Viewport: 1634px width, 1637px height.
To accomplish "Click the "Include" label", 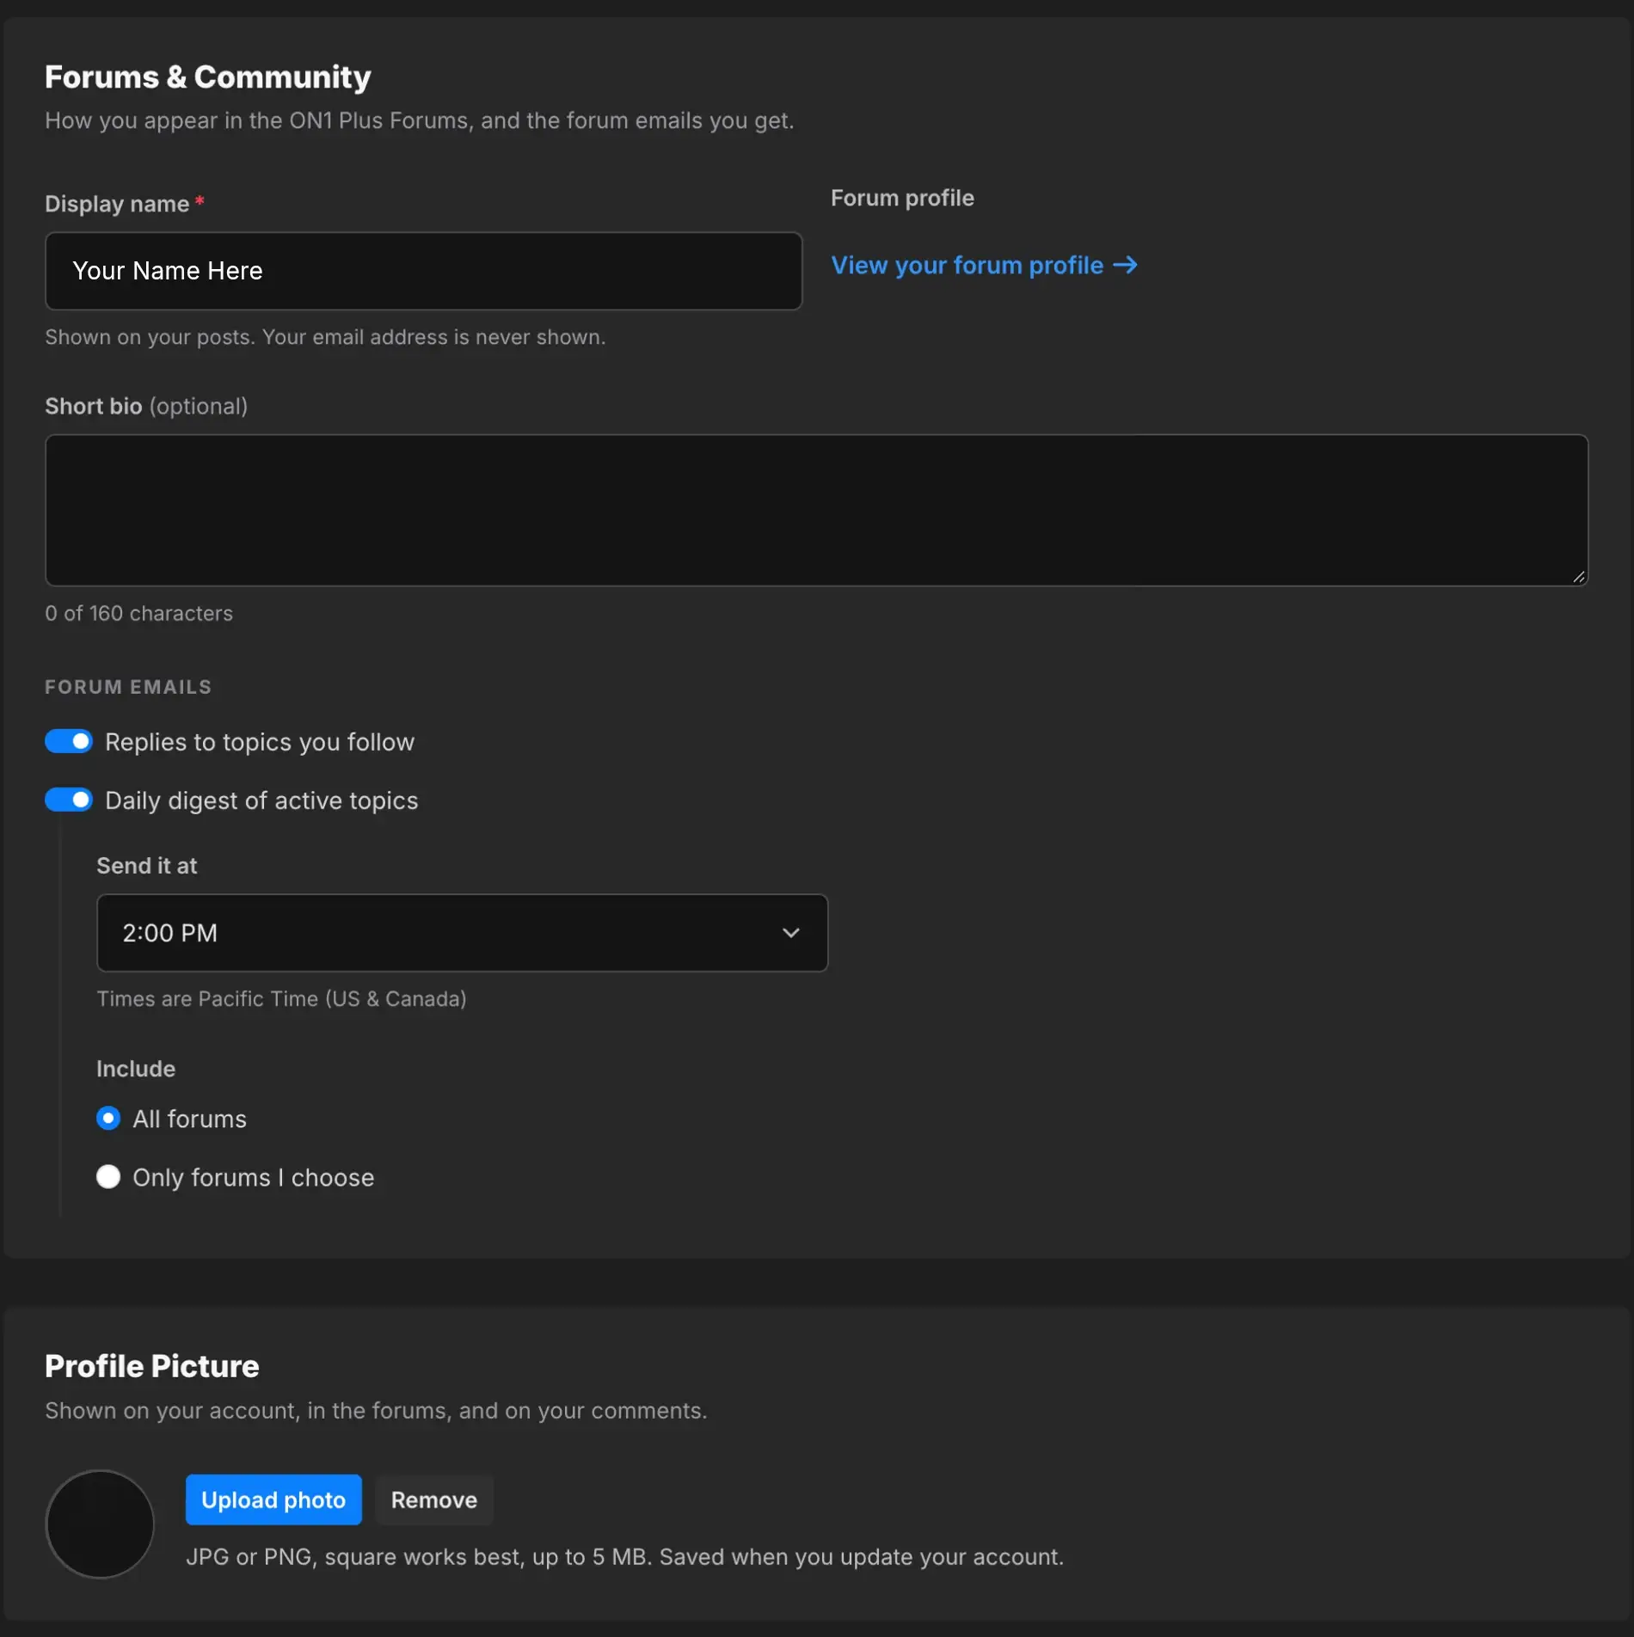I will (136, 1069).
